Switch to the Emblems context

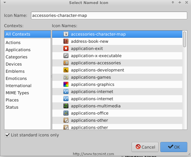coord(15,71)
